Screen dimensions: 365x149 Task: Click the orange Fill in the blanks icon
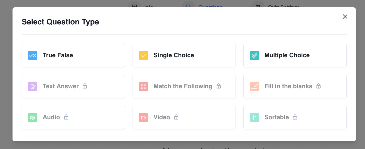pos(254,86)
